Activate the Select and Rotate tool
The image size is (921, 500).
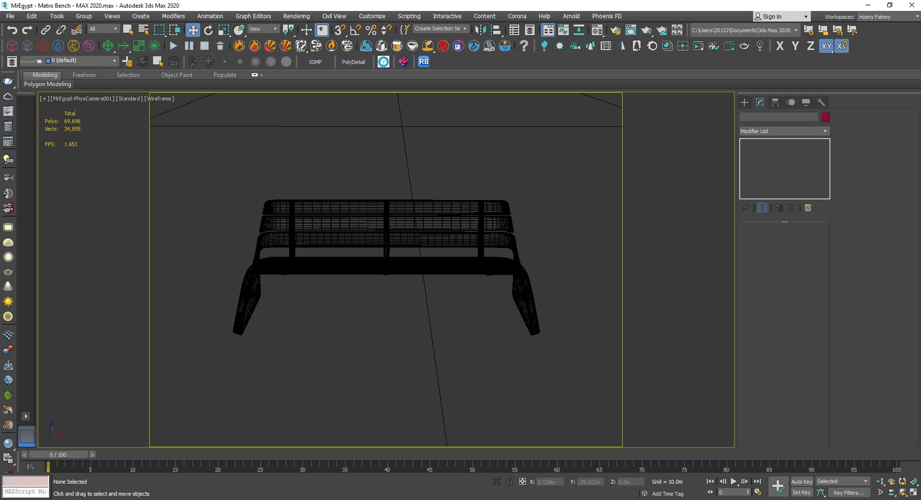[208, 30]
